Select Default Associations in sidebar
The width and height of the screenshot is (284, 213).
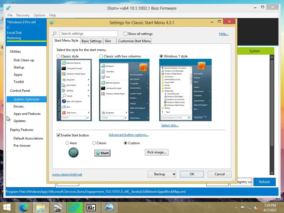(29, 138)
